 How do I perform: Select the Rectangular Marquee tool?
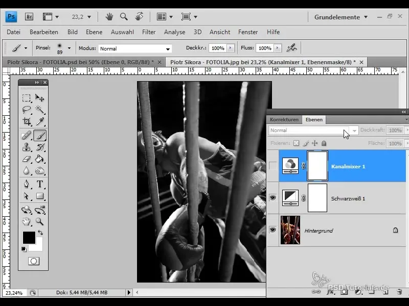click(26, 98)
